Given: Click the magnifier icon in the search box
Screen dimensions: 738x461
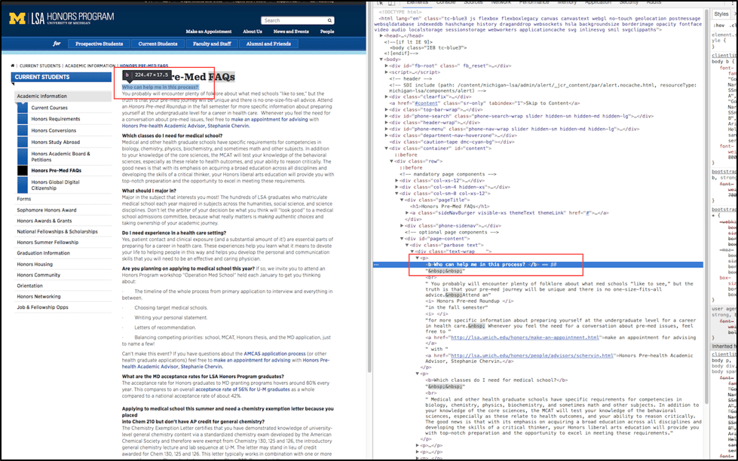Looking at the screenshot, I should [x=330, y=20].
